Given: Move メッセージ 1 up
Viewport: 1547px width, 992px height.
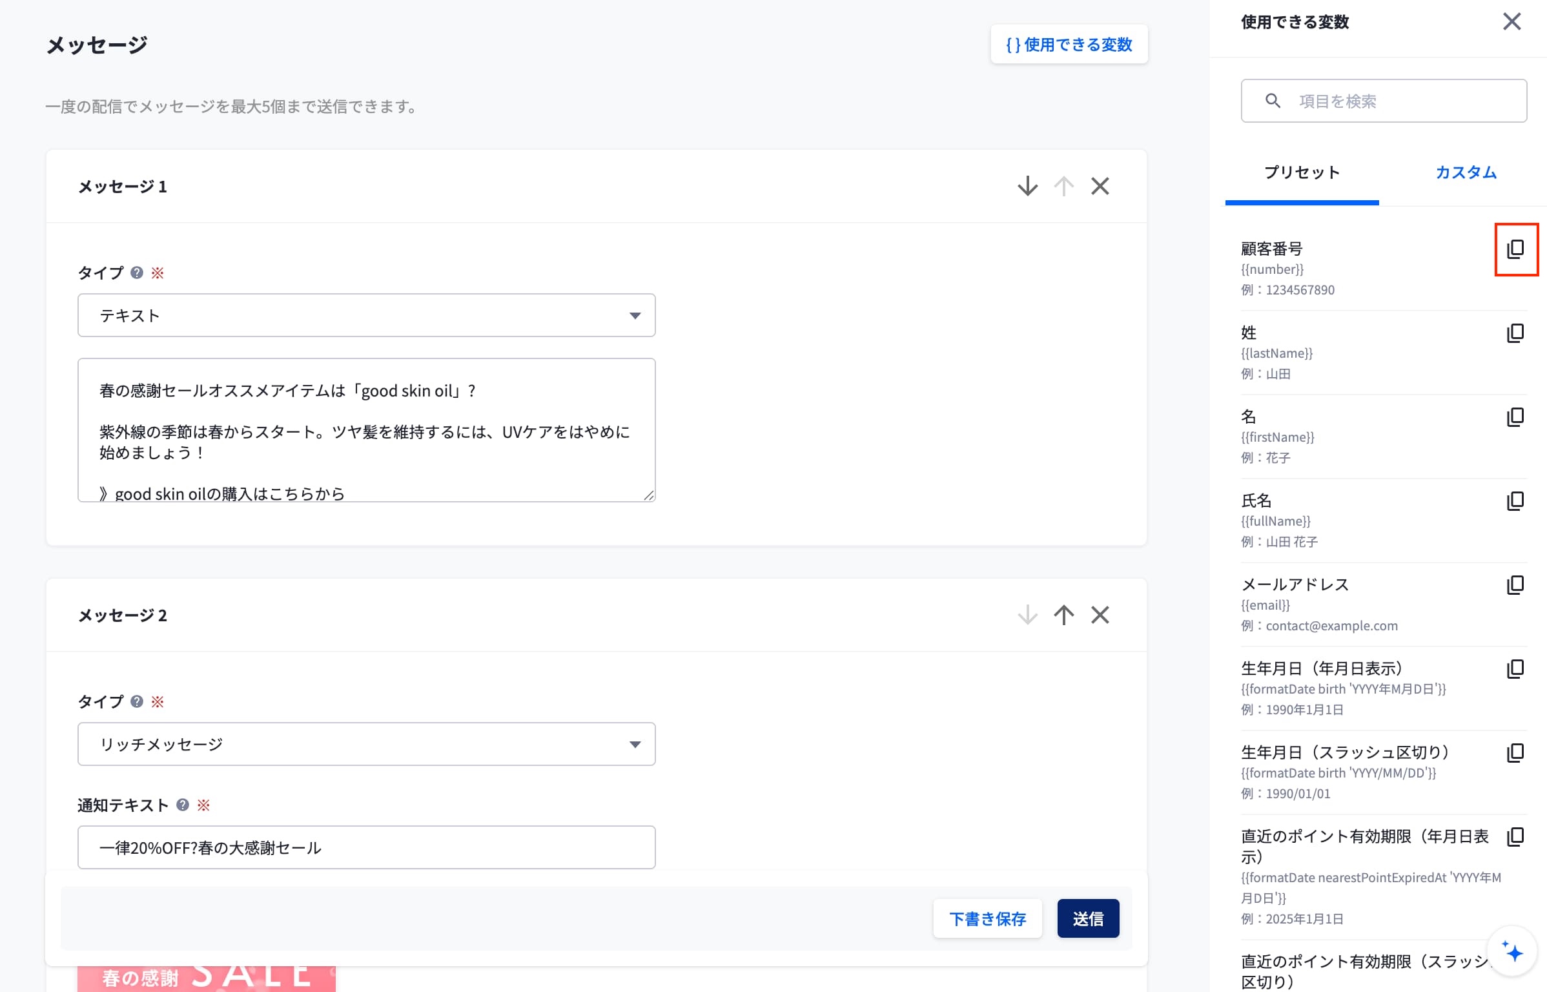Looking at the screenshot, I should (1063, 187).
